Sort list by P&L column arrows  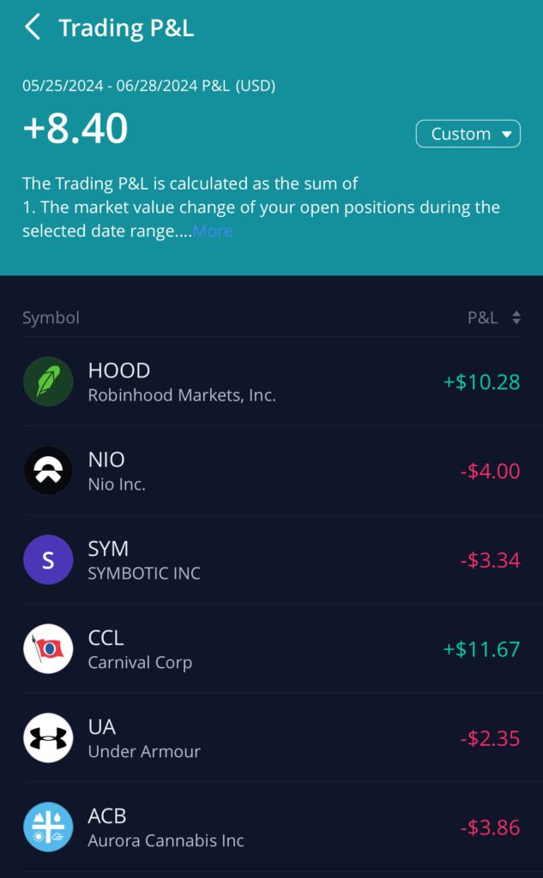pyautogui.click(x=516, y=318)
